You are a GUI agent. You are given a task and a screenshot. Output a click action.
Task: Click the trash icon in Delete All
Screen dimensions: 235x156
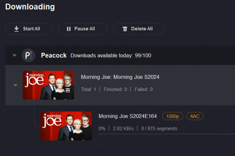tap(125, 29)
